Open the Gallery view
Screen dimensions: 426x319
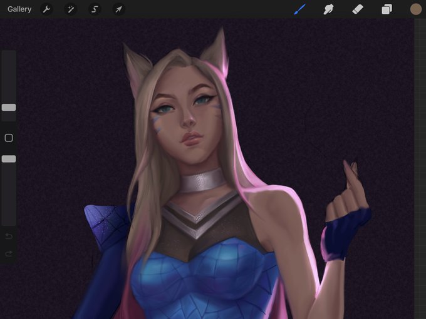19,9
